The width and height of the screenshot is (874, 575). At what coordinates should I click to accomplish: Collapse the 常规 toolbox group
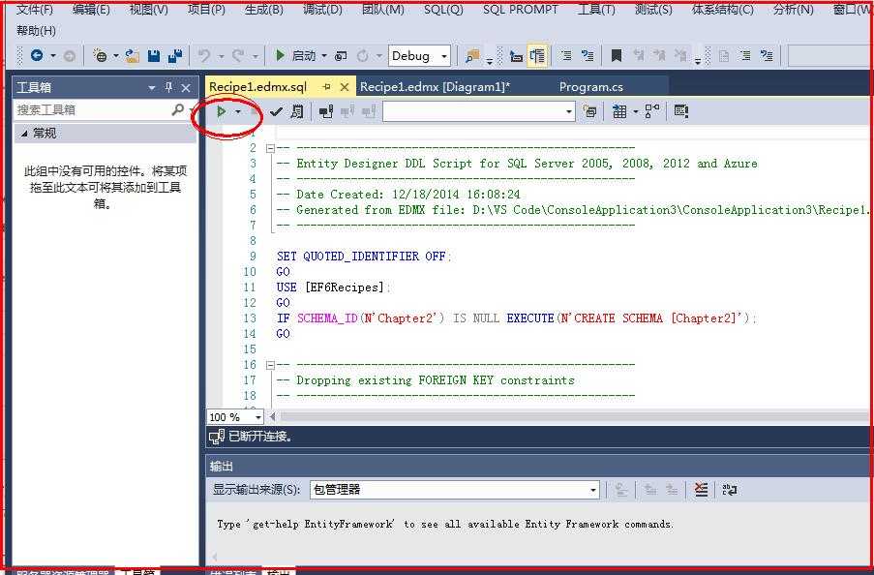pyautogui.click(x=24, y=134)
